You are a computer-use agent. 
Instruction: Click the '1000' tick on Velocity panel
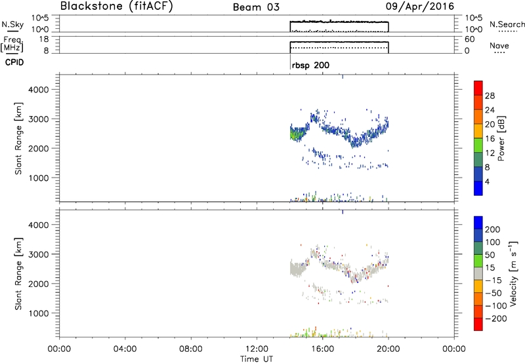[38, 313]
